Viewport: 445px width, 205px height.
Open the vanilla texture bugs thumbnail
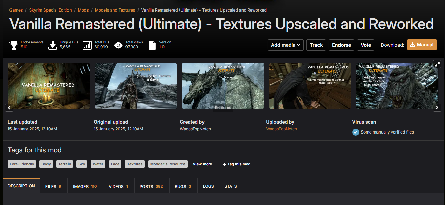pos(398,86)
